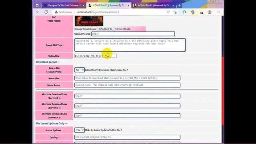Focus the Server 2 alternate download link field
Image resolution: width=256 pixels, height=144 pixels.
click(127, 96)
